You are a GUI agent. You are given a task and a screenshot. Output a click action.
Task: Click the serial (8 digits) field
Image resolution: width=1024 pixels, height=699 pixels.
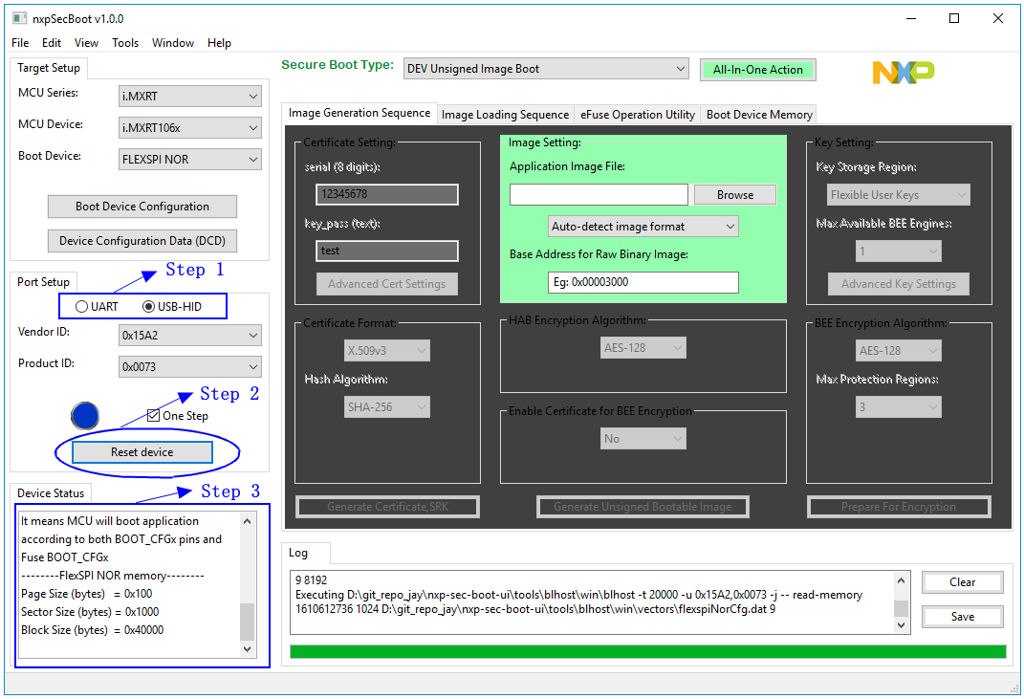point(386,194)
